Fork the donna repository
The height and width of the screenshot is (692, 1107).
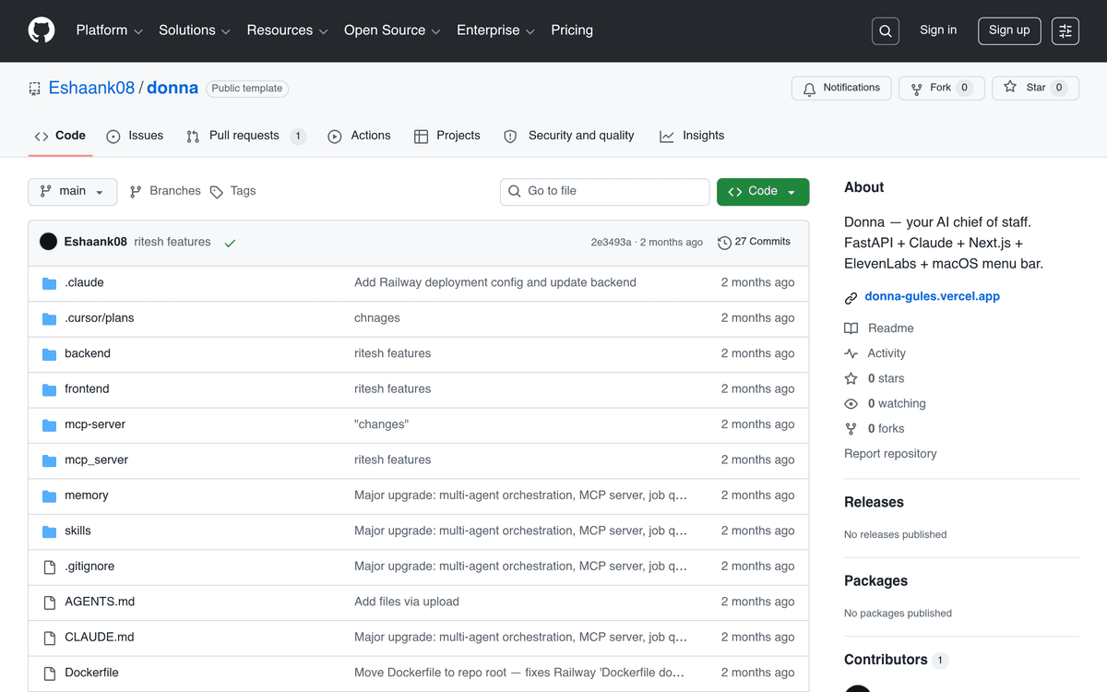click(941, 88)
